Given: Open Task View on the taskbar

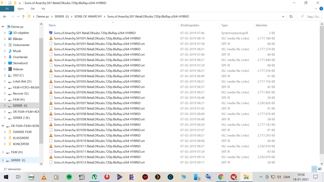Looking at the screenshot, I should coord(18,177).
